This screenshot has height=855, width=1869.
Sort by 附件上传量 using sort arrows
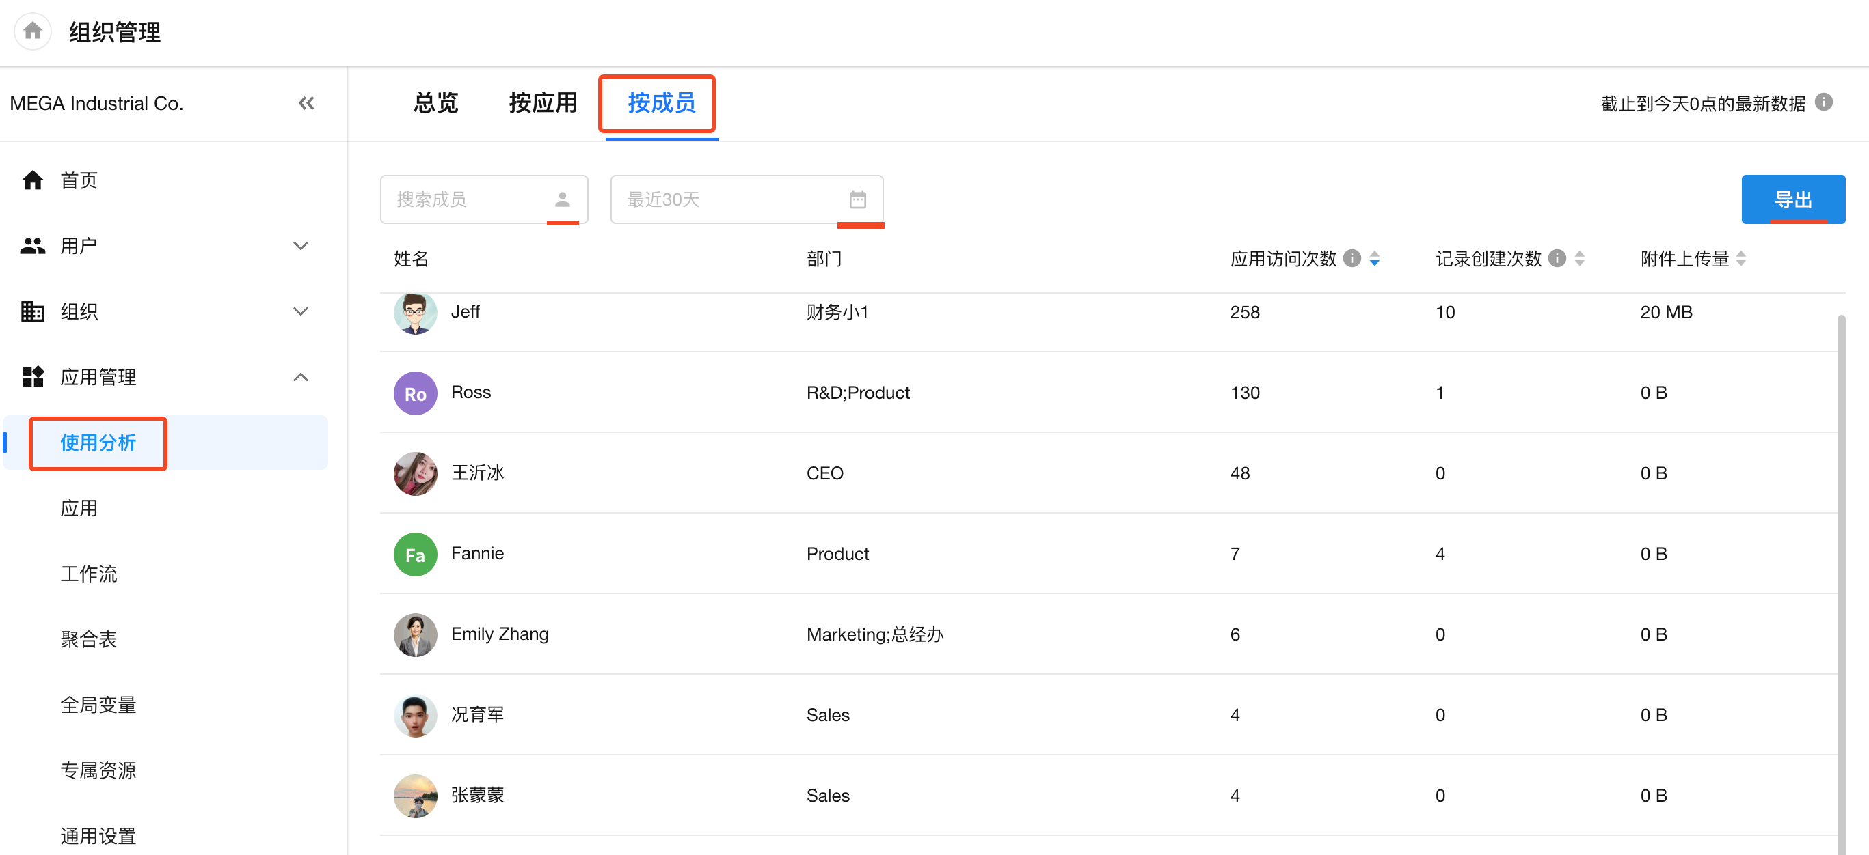1740,259
